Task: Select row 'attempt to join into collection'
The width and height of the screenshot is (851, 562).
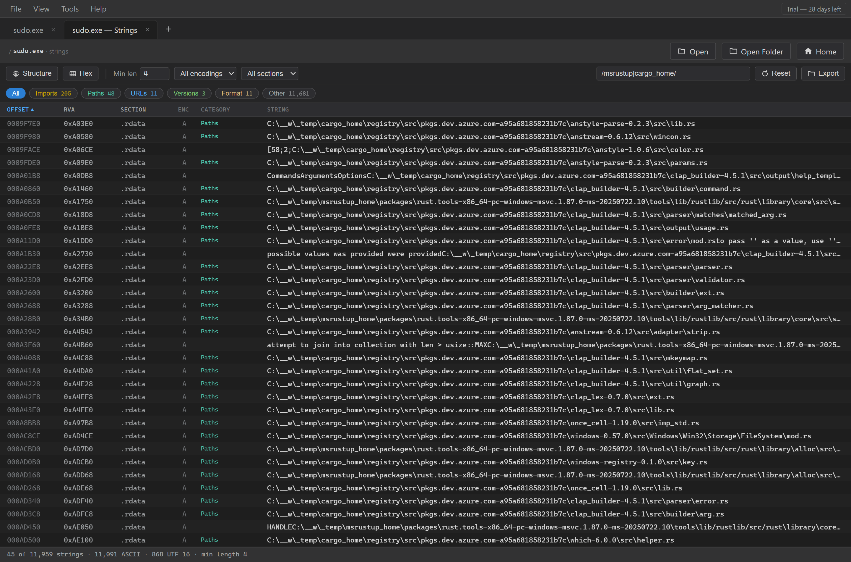Action: tap(425, 345)
